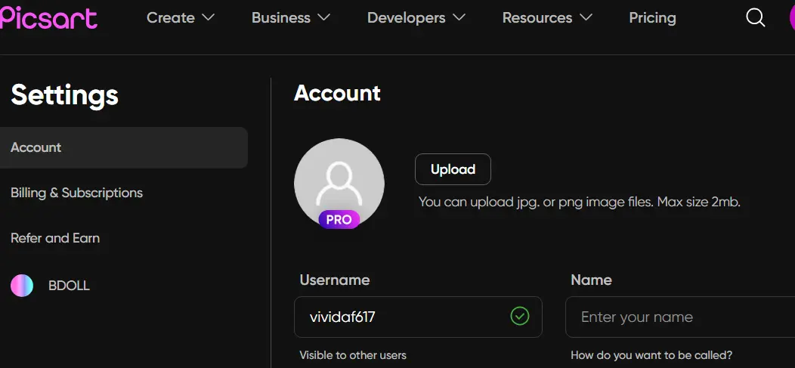The image size is (795, 368).
Task: Expand the Business dropdown chevron
Action: 323,17
